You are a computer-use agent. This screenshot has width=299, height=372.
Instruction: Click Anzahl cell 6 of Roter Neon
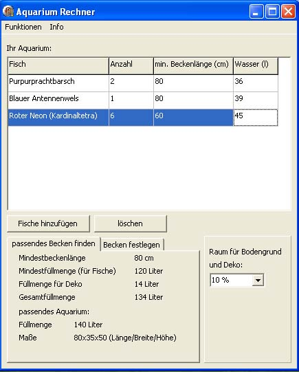(x=131, y=118)
